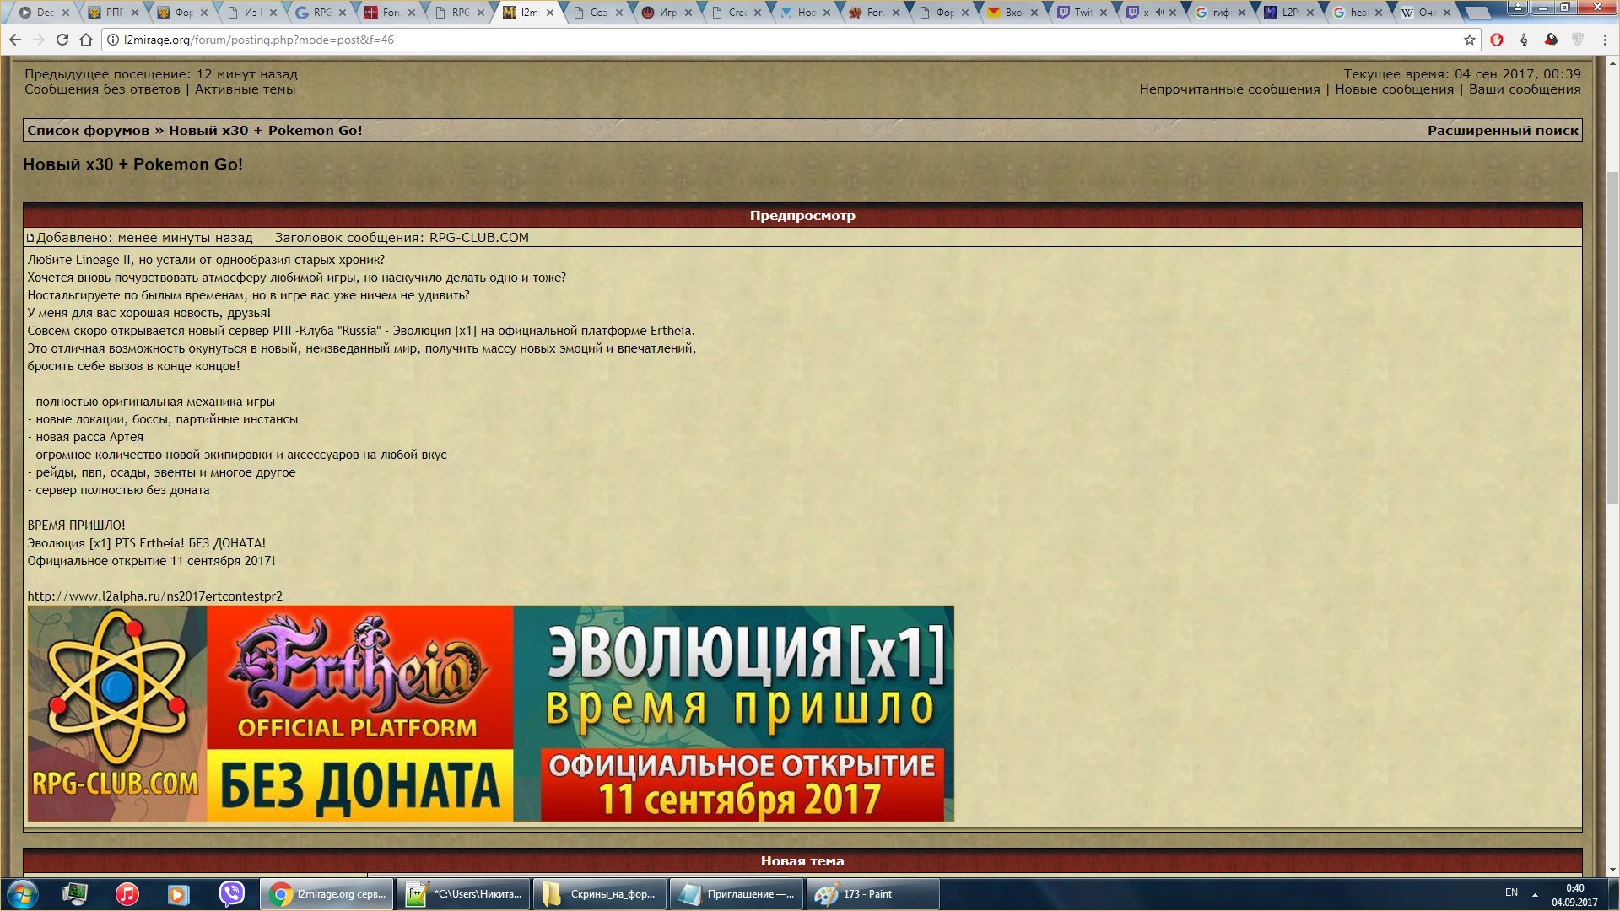
Task: Open Ваши сообщения link
Action: coord(1525,89)
